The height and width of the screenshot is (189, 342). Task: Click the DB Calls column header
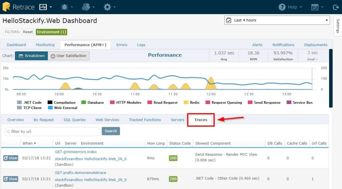(275, 143)
